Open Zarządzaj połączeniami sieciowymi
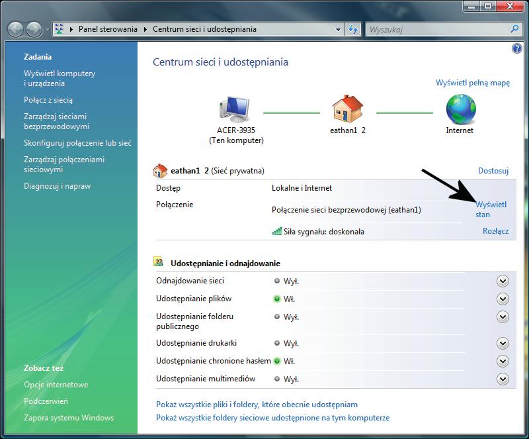The height and width of the screenshot is (439, 529). click(x=64, y=164)
